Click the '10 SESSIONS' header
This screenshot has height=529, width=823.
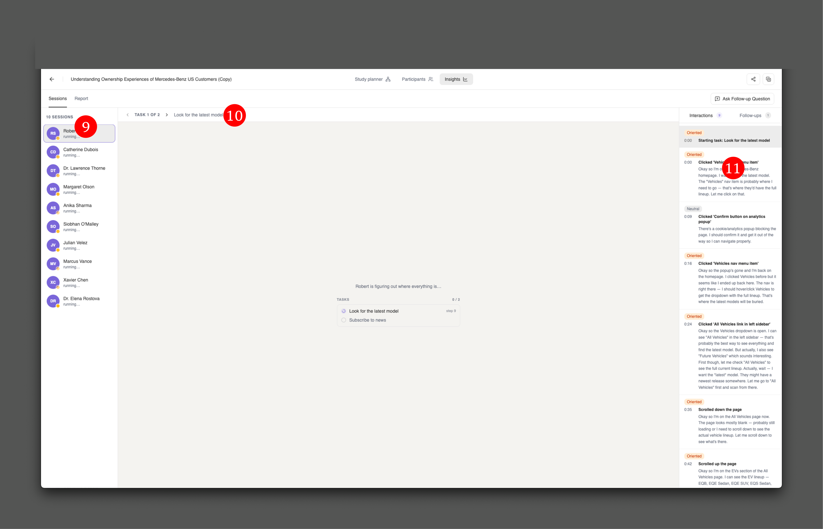tap(60, 117)
